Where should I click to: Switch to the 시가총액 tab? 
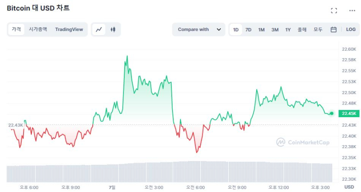(38, 29)
